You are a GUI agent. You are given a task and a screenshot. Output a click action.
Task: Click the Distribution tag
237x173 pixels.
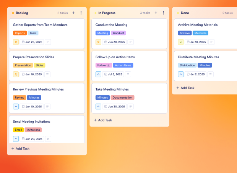[x=187, y=65]
